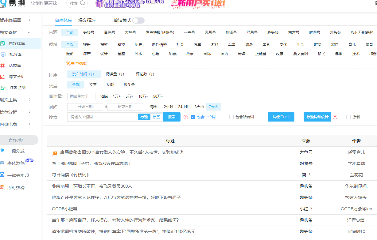Click the 阅读量大于 input field

click(81, 96)
